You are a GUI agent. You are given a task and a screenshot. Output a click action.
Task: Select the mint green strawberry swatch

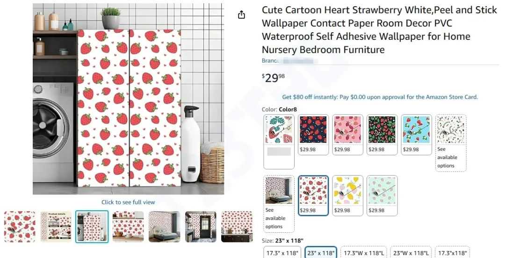pyautogui.click(x=382, y=195)
